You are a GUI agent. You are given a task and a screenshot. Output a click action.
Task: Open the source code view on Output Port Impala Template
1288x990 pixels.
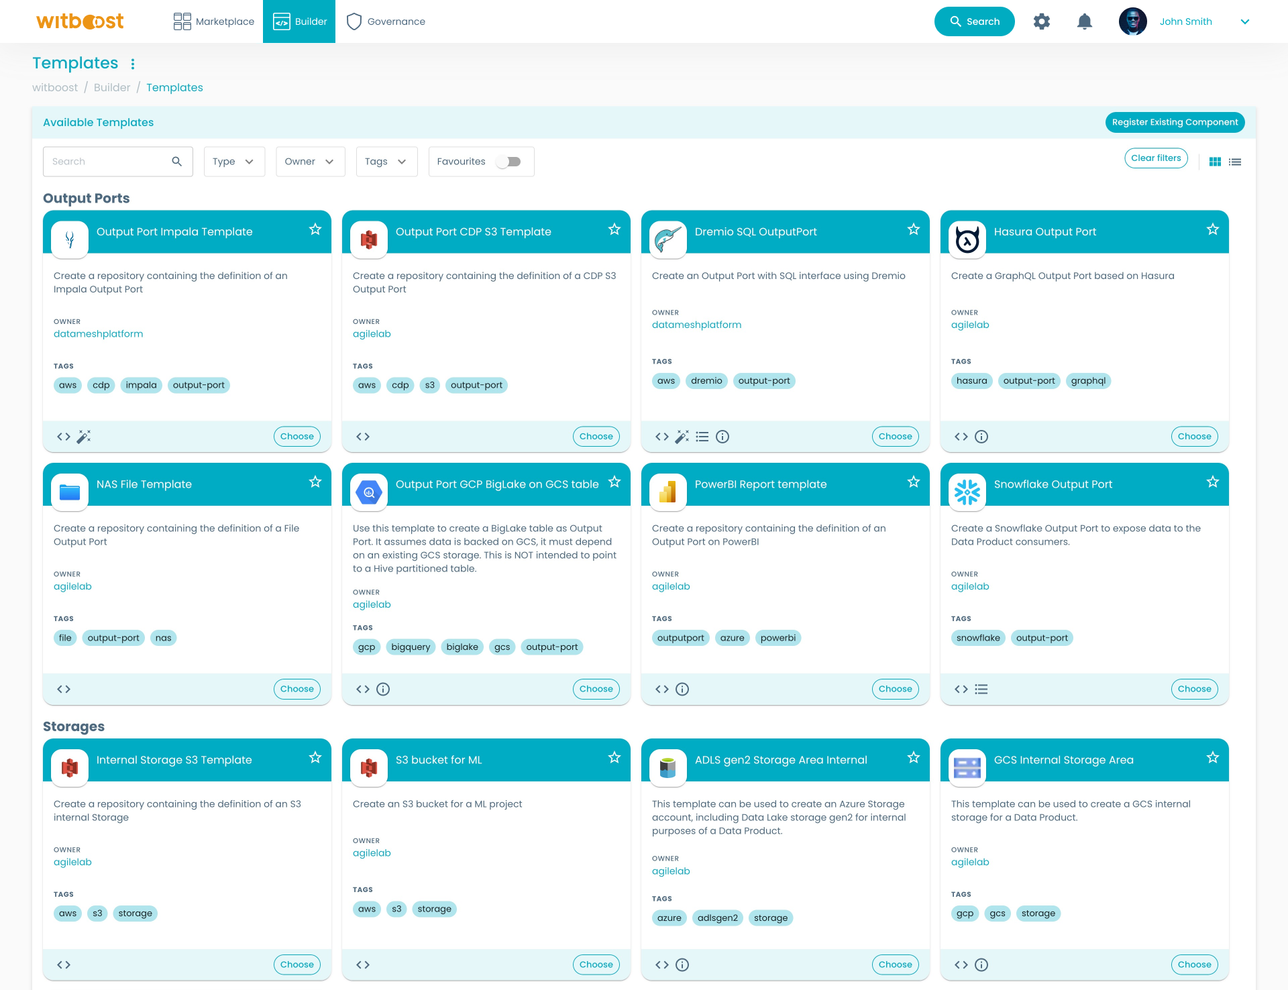click(63, 437)
